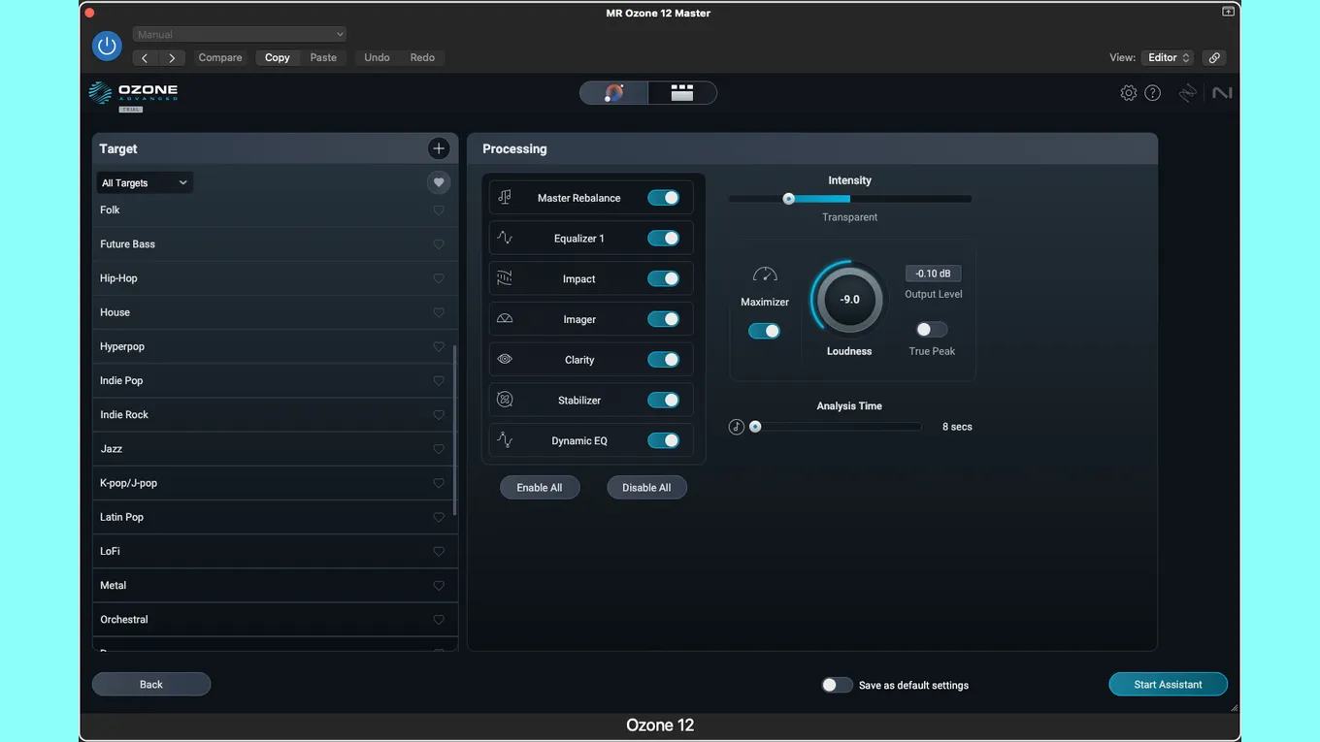Click the Intensity slider handle
The image size is (1320, 742).
(x=789, y=199)
